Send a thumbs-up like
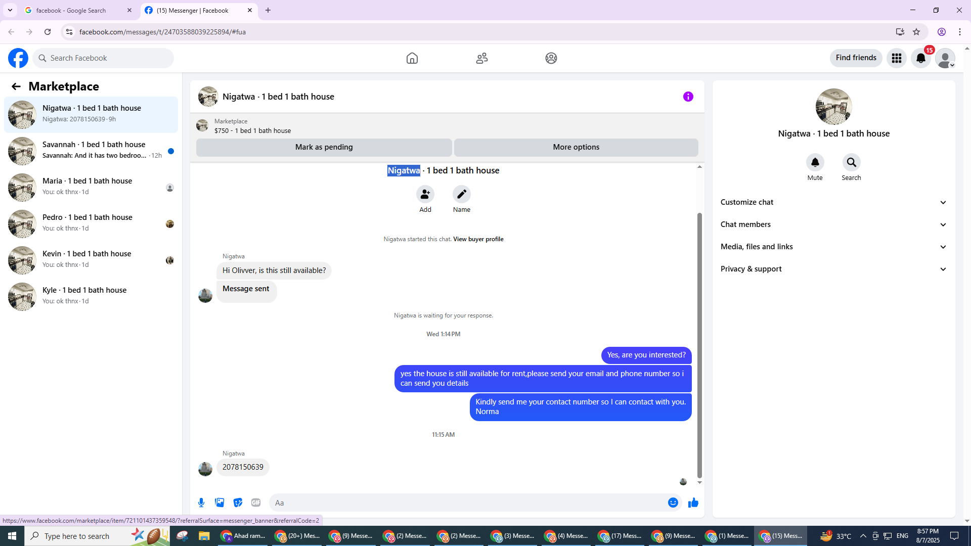 click(693, 503)
